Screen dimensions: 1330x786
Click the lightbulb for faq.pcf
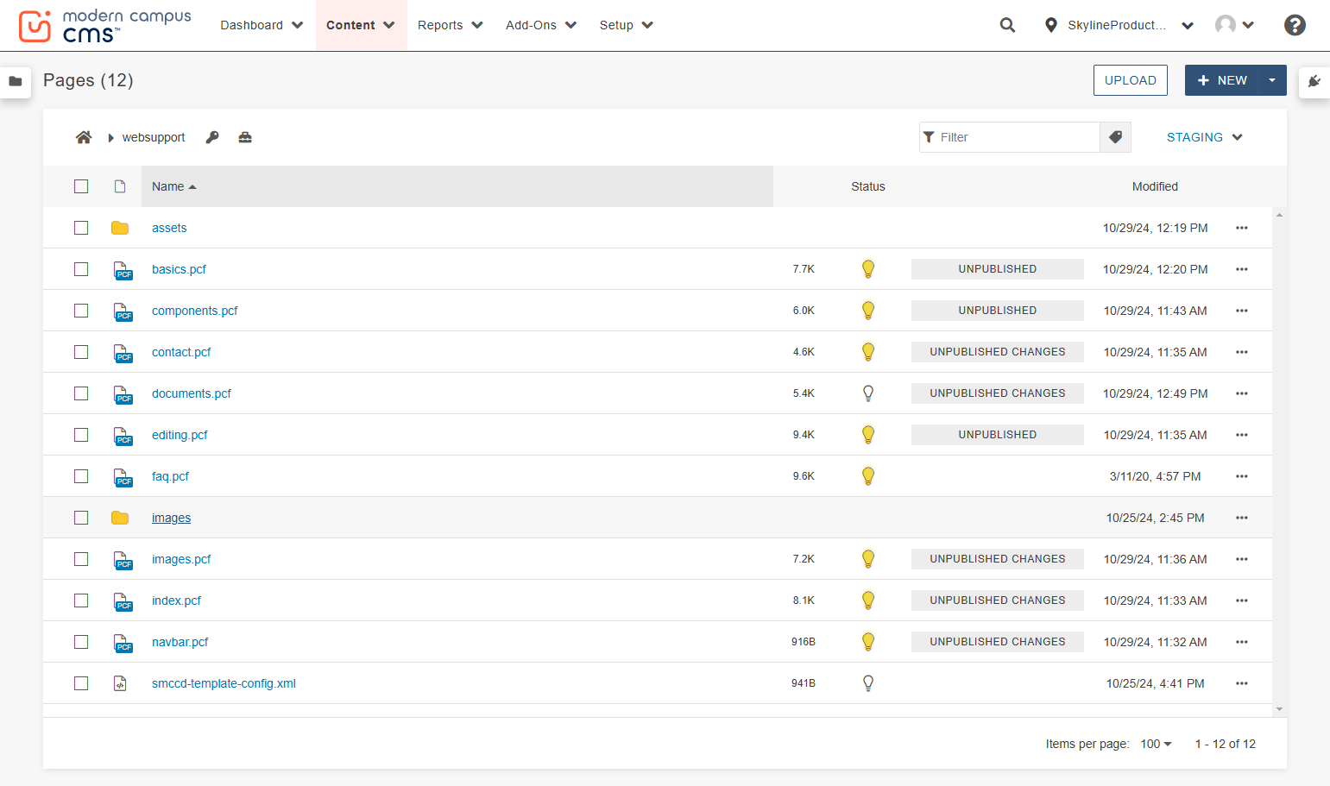pos(868,476)
